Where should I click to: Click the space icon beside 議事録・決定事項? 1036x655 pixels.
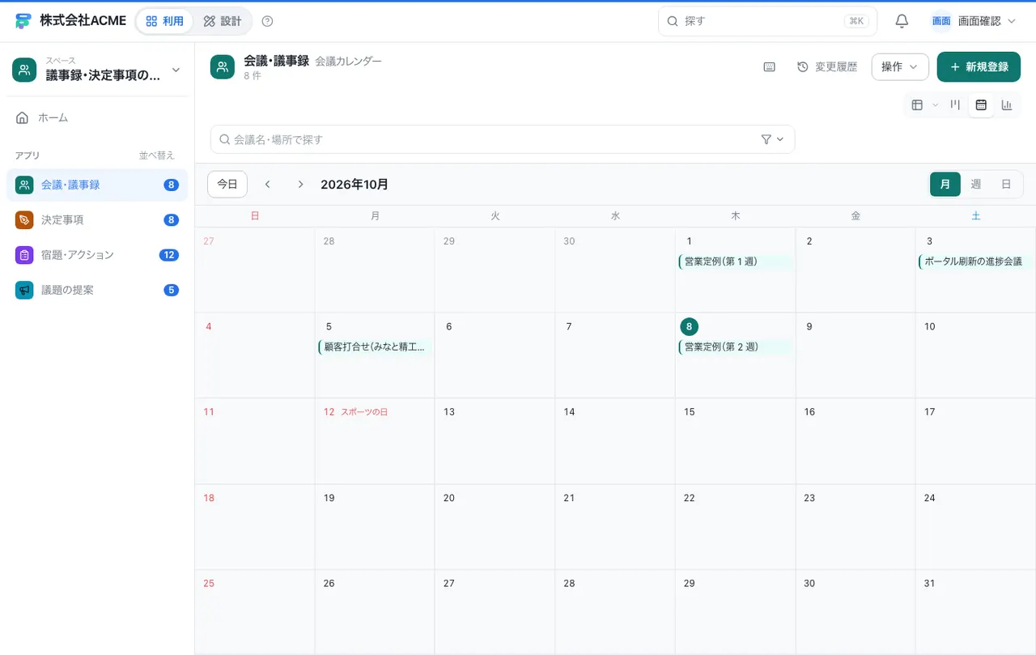click(x=24, y=70)
